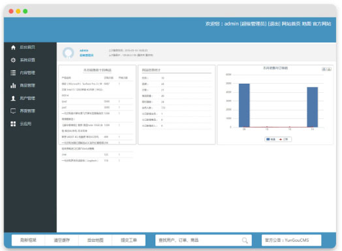Toggle the blue sales series in chart legend
This screenshot has width=342, height=251.
[x=271, y=139]
